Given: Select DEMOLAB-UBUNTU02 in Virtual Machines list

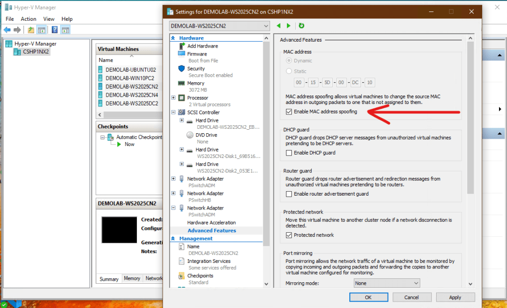Looking at the screenshot, I should click(x=130, y=70).
